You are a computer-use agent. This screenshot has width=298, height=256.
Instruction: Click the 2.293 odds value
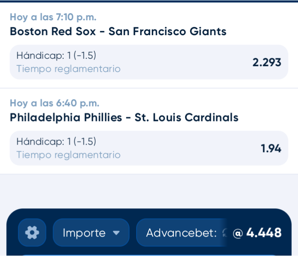(x=267, y=63)
